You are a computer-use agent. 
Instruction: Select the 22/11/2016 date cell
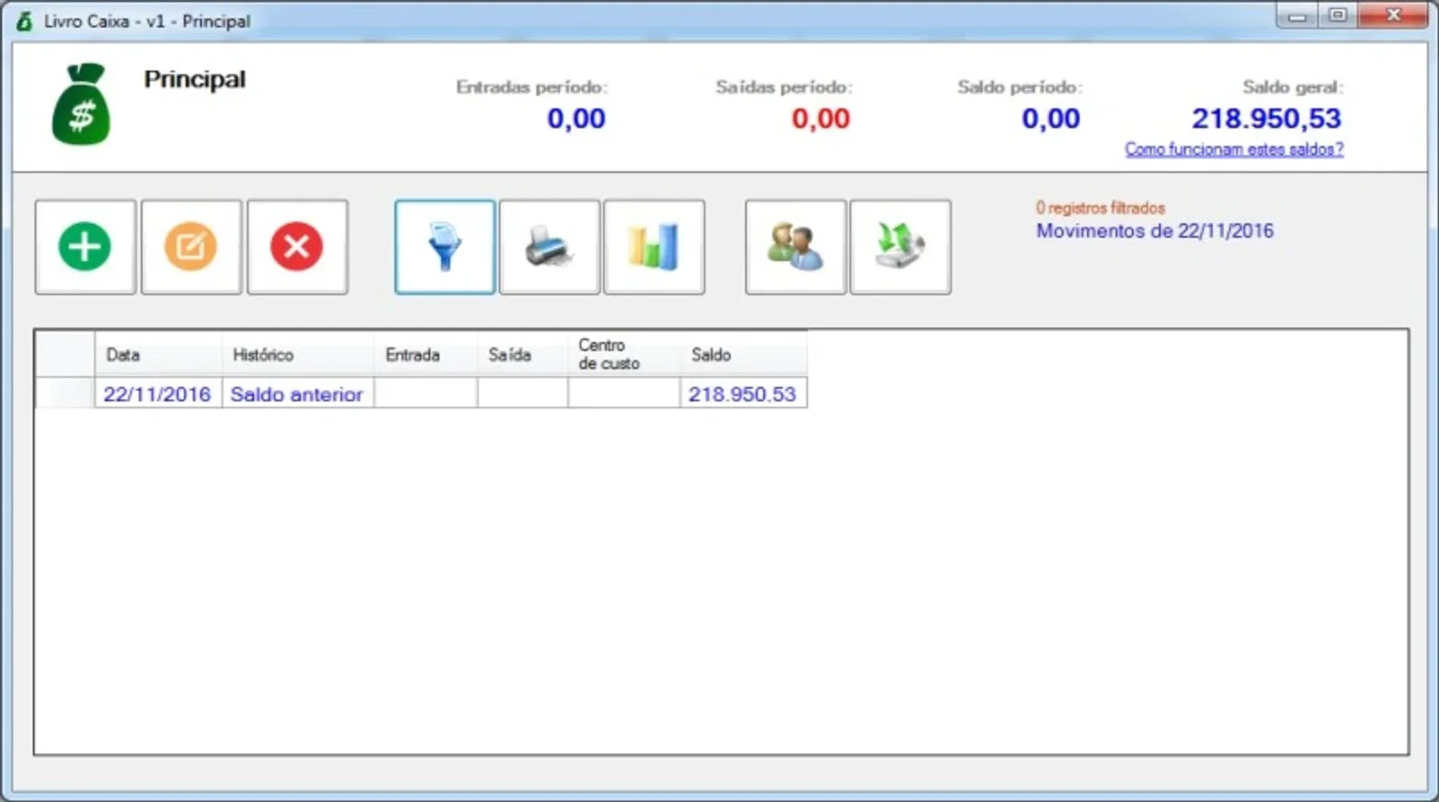point(158,394)
